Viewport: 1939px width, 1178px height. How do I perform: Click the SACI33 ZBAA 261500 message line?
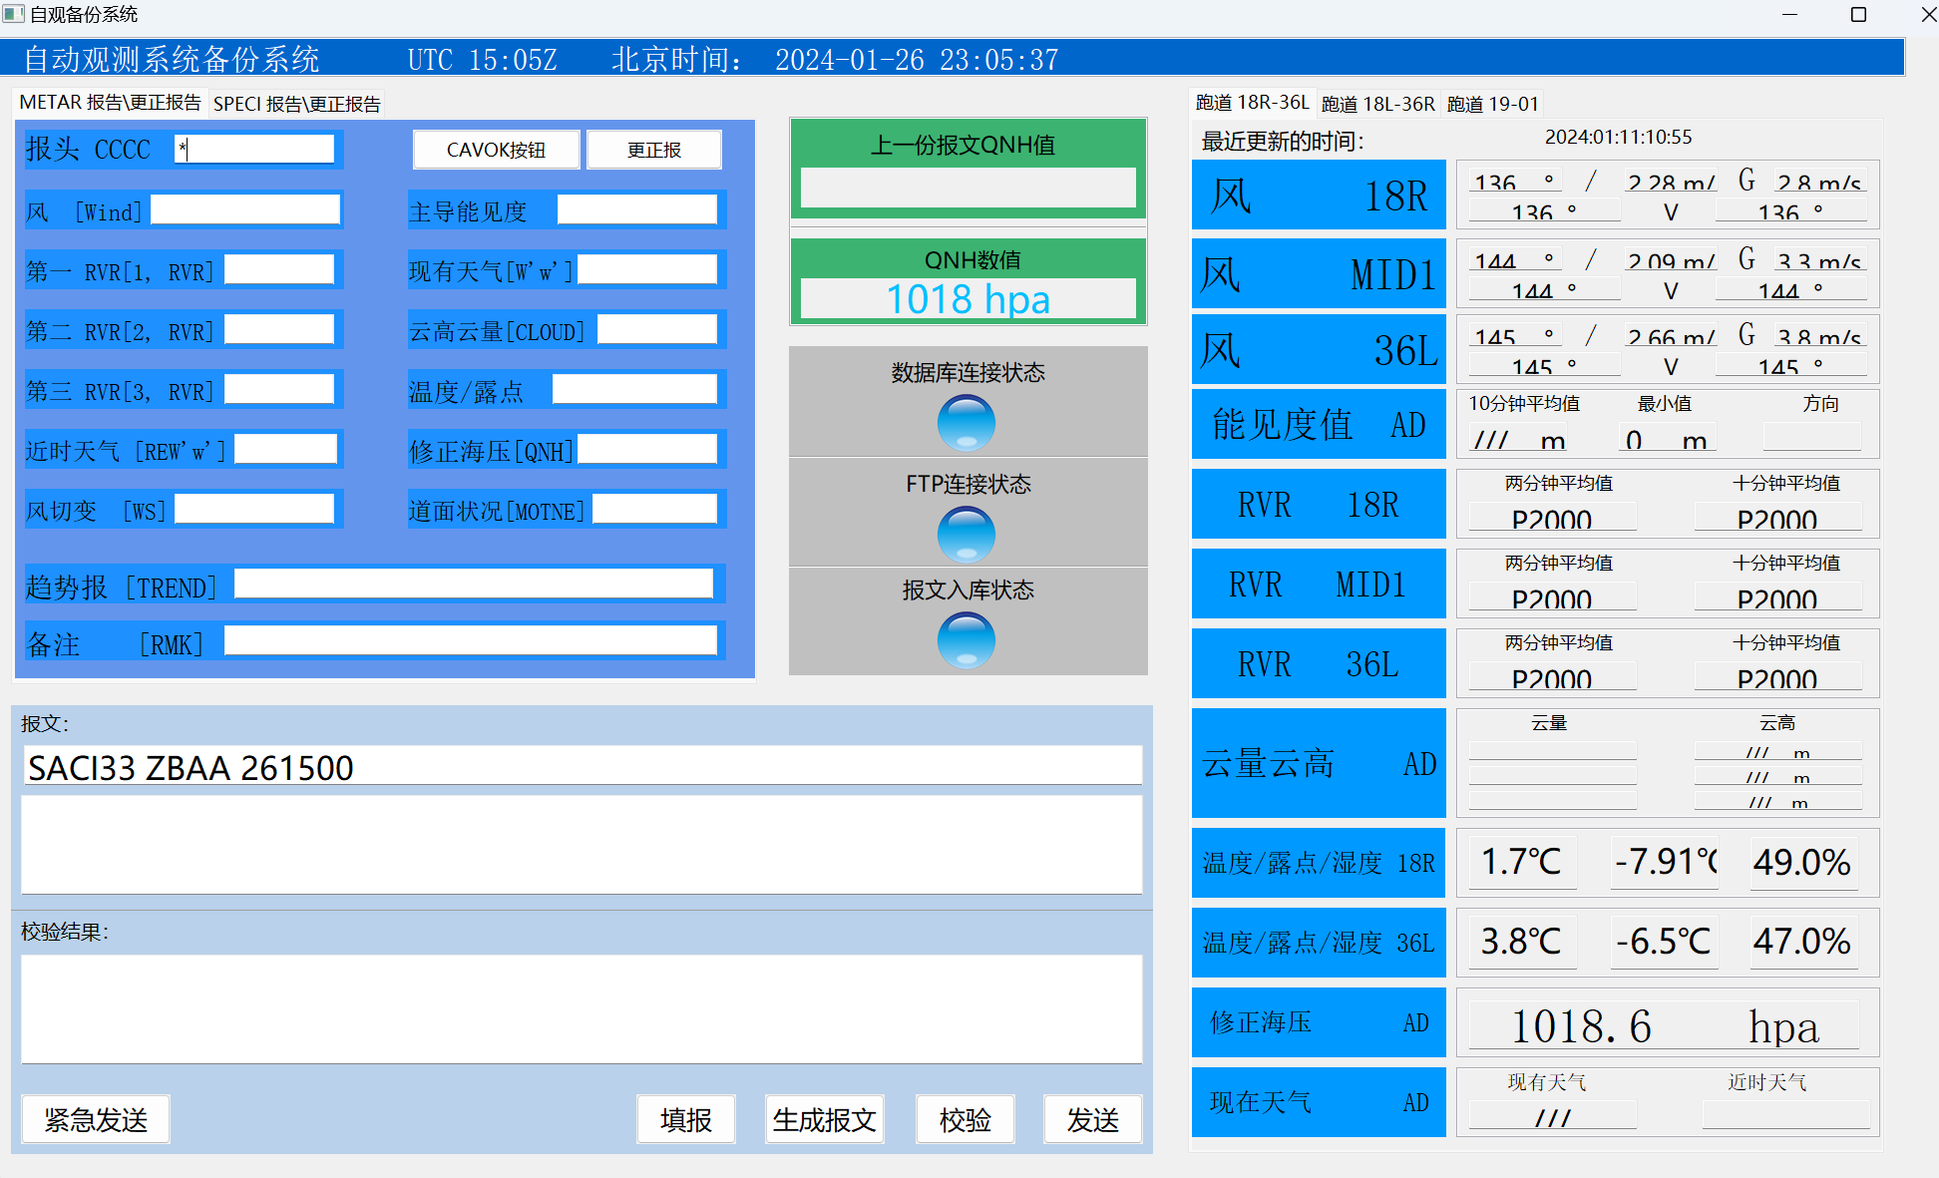pyautogui.click(x=582, y=766)
